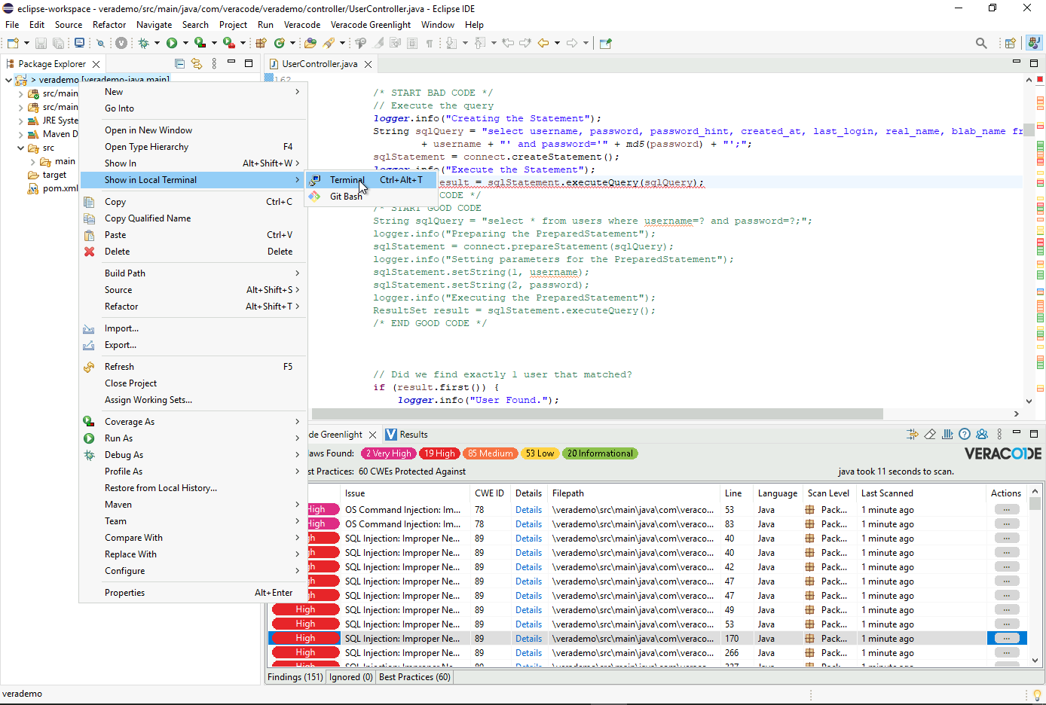Viewport: 1046px width, 705px height.
Task: Click the Coverage run toolbar icon
Action: coord(200,43)
